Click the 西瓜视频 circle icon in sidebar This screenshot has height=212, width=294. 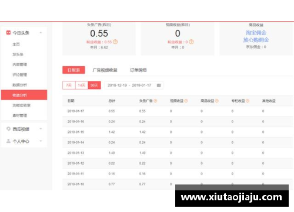[x=8, y=129]
